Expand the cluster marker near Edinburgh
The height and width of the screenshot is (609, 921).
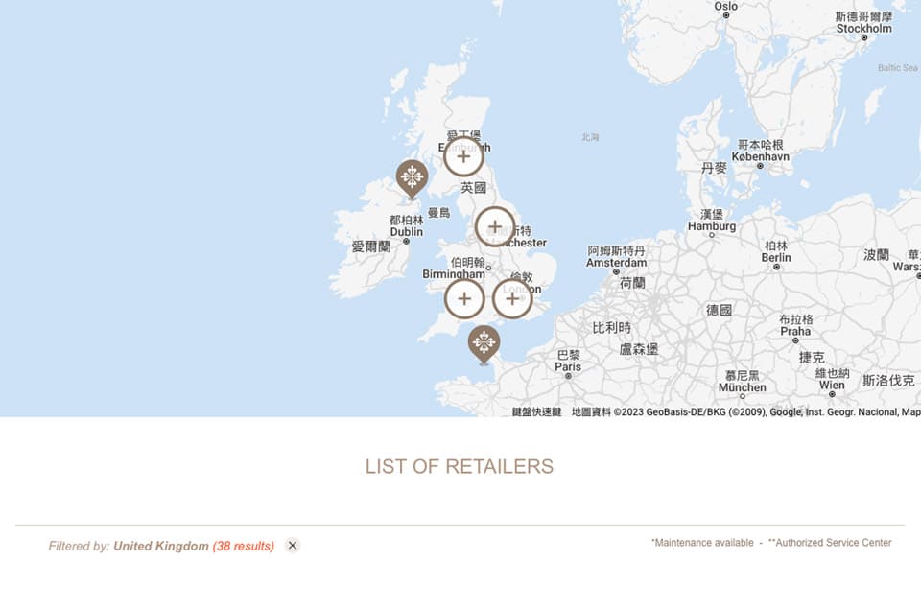point(463,156)
